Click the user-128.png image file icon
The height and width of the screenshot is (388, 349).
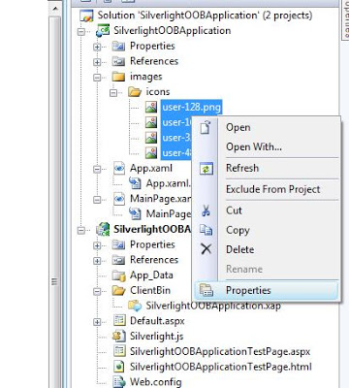[151, 108]
